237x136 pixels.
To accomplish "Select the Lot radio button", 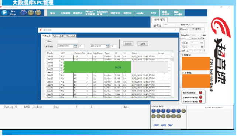I will click(46, 41).
